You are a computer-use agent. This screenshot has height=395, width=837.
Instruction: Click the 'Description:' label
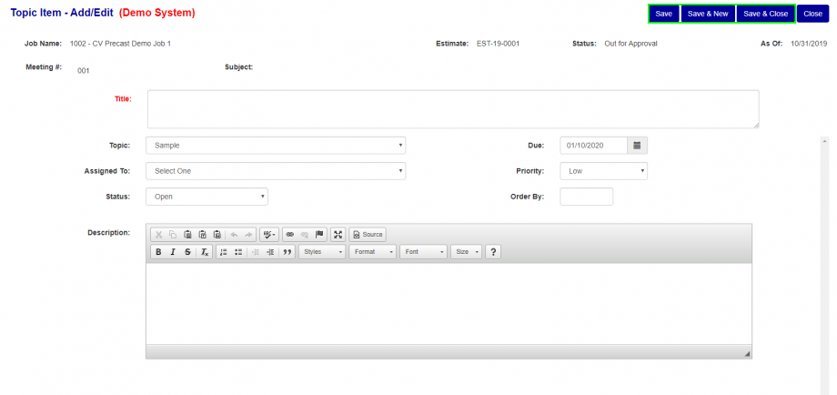click(109, 233)
